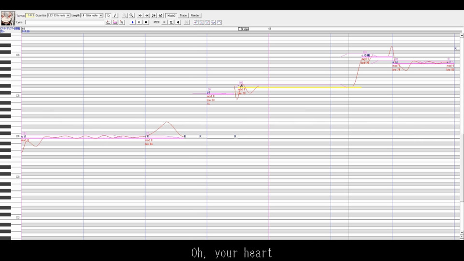Click the voicebank character avatar
This screenshot has height=261, width=464.
coord(8,18)
